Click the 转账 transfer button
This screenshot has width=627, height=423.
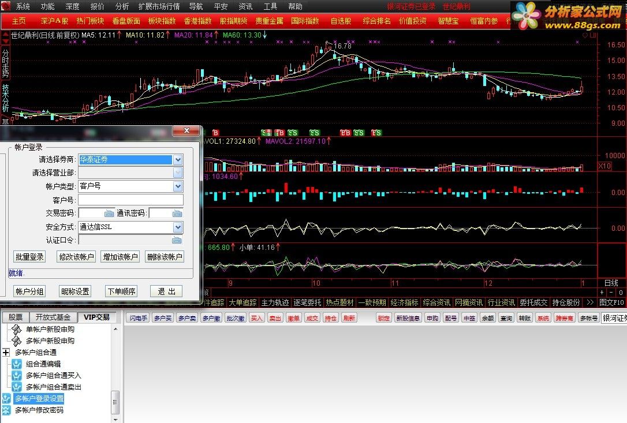click(525, 318)
